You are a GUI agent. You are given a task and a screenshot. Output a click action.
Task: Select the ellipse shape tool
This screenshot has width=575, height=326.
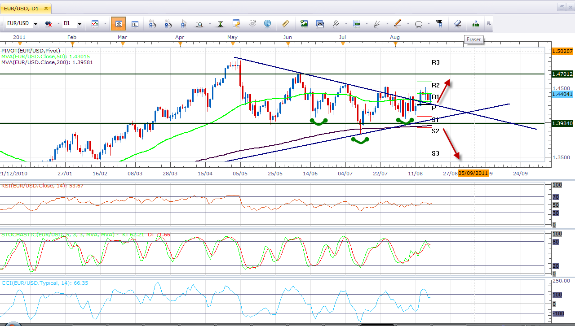click(x=419, y=24)
